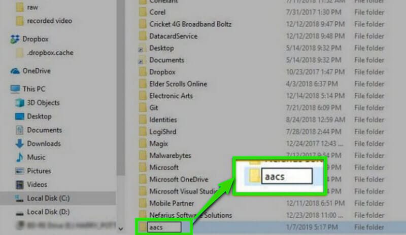This screenshot has width=406, height=235.
Task: Click the Identities date 8/24/2018 12:59 AM
Action: coord(316,120)
